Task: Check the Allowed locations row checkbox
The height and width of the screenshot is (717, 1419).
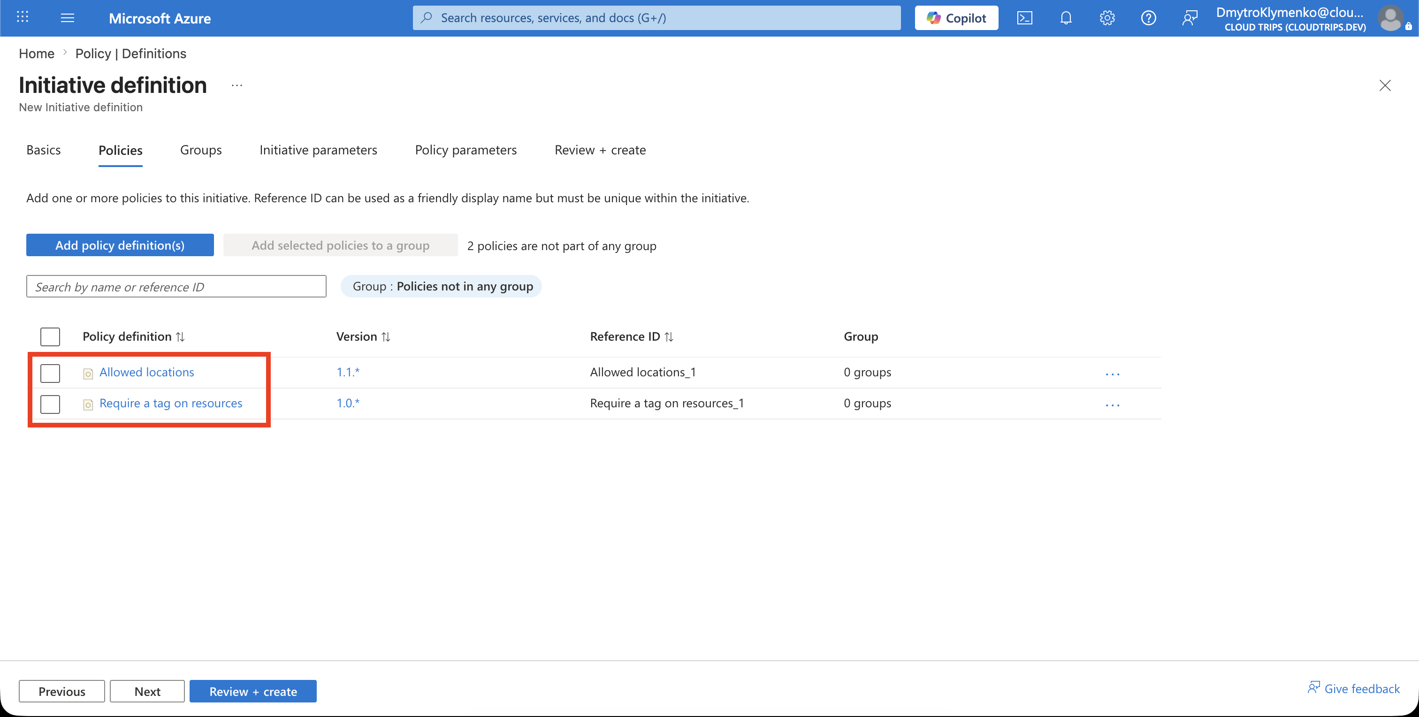Action: click(50, 373)
